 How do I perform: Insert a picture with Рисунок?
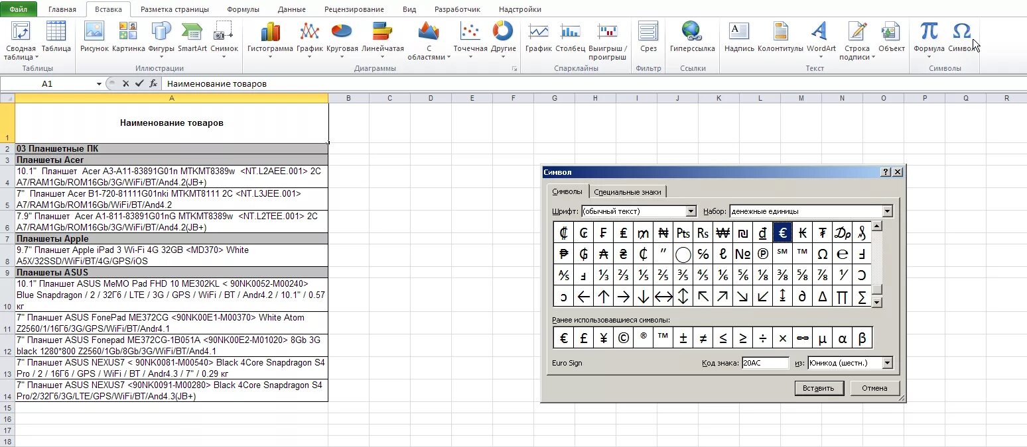coord(94,37)
